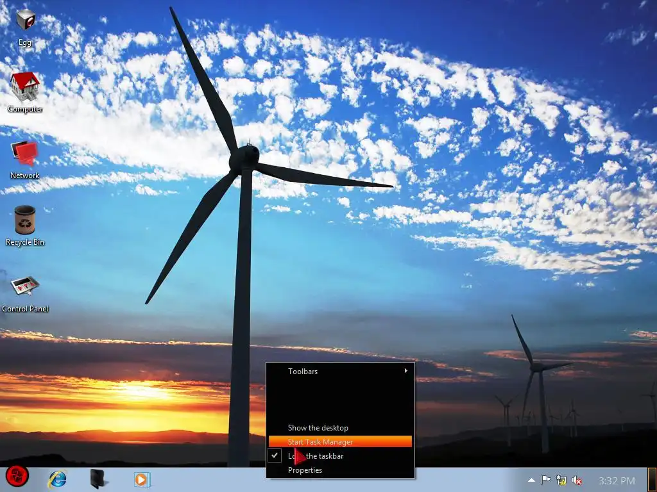Open taskbar Properties from context menu
This screenshot has height=492, width=657.
tap(340, 470)
